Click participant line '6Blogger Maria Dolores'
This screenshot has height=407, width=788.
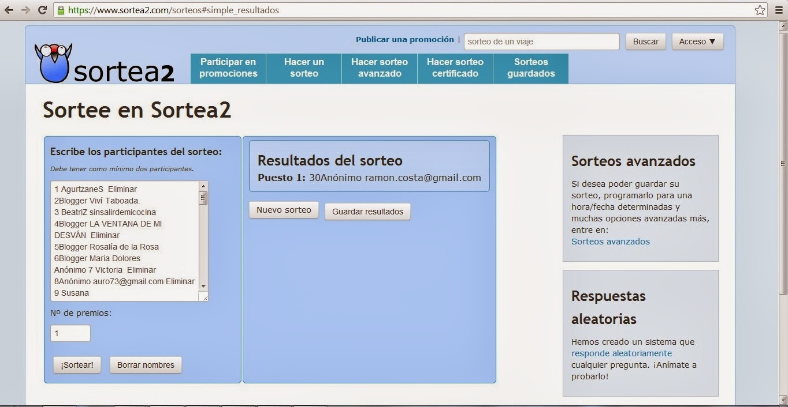coord(97,258)
